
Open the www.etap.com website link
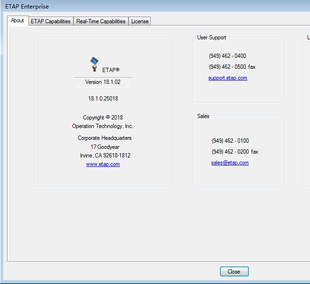pyautogui.click(x=103, y=164)
